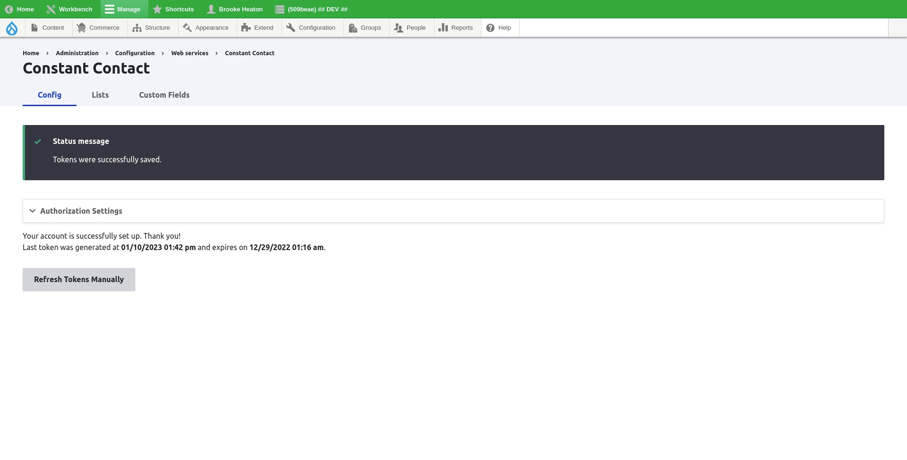Click the green status checkmark icon

point(38,142)
